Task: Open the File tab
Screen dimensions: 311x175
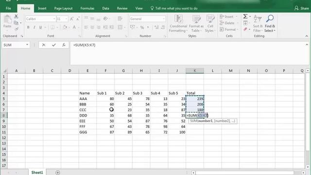Action: coord(8,8)
